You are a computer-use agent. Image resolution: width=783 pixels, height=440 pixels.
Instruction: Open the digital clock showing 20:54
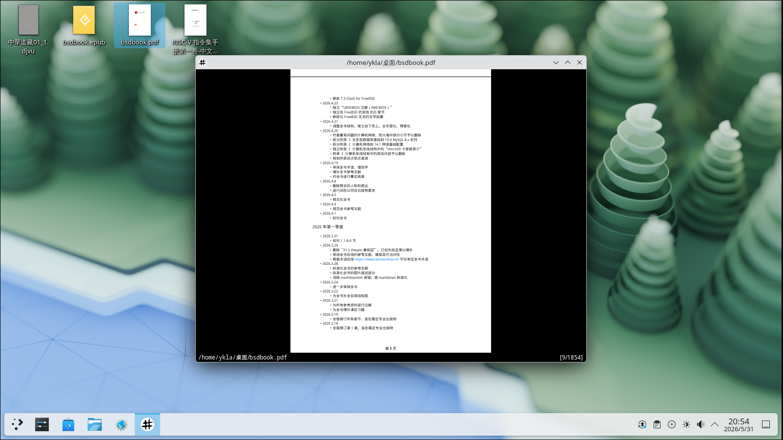(739, 425)
